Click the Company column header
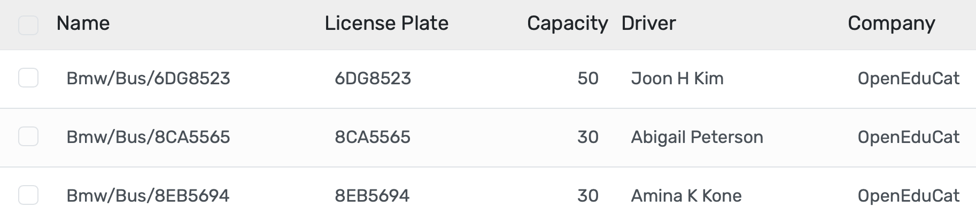976x223 pixels. click(891, 23)
